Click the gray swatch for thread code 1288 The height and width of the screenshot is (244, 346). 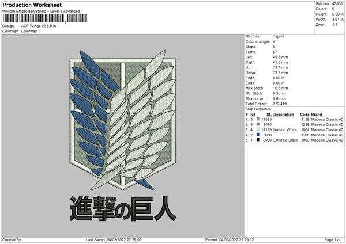(x=258, y=124)
